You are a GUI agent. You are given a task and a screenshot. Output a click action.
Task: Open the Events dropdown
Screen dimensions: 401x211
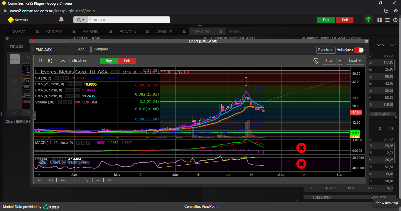click(x=326, y=50)
